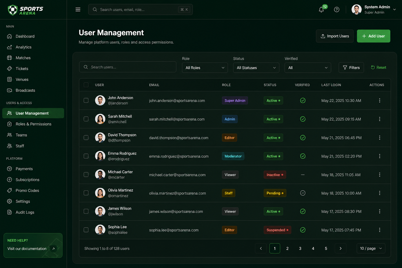Click verified checkmark icon for Emma Rodriguez
Screen dimensions: 402x268
[x=303, y=156]
